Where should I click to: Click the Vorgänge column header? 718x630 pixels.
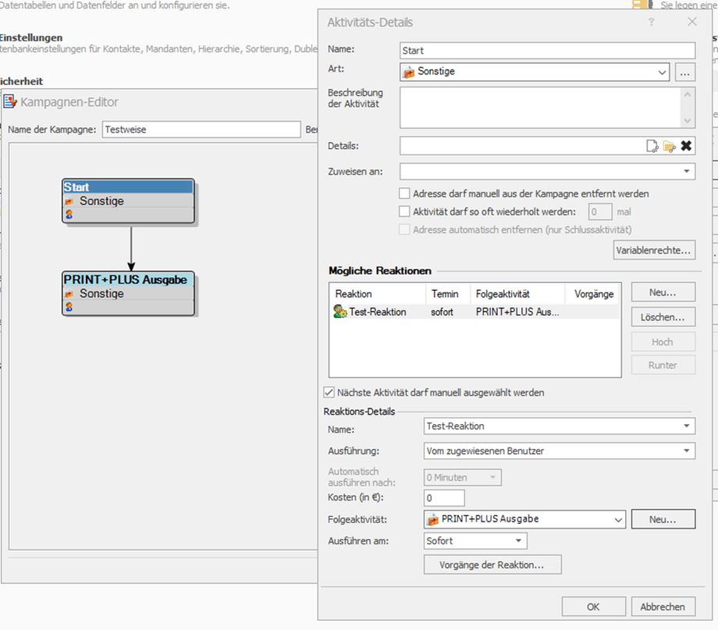(593, 294)
